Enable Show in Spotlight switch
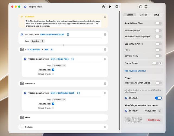Viewport: 174px width, 136px height. tap(158, 30)
